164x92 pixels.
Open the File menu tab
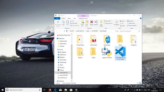[x=57, y=18]
